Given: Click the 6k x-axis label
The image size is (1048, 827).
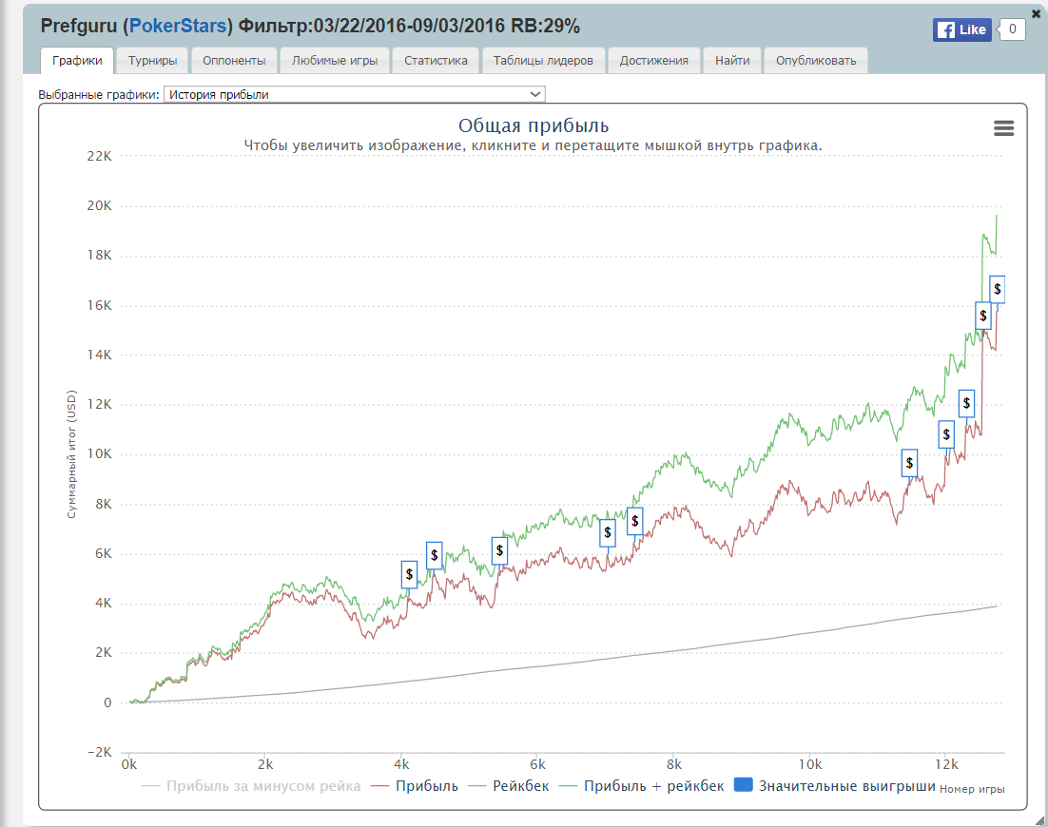Looking at the screenshot, I should (538, 764).
